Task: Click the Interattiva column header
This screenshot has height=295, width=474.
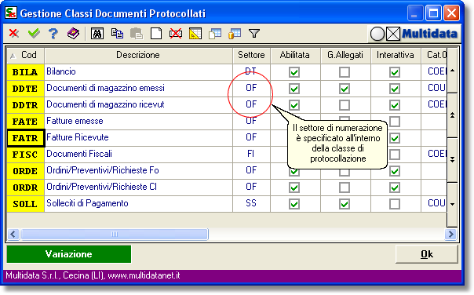Action: pos(396,55)
